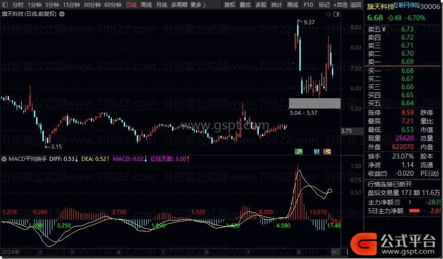
Task: Open the 多股 multi-stock view
Action: pyautogui.click(x=261, y=5)
